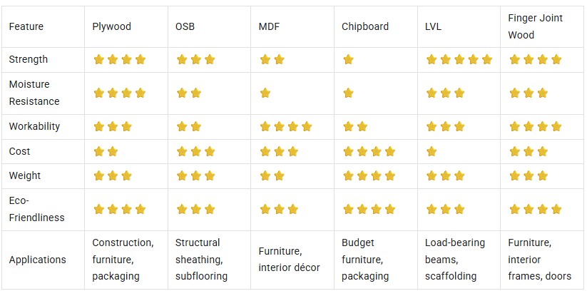Click the MDF Moisture Resistance single star

(x=265, y=93)
